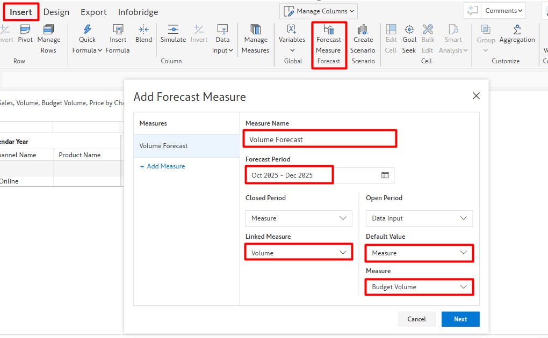This screenshot has width=548, height=338.
Task: Click the Insert Formula icon
Action: (118, 30)
